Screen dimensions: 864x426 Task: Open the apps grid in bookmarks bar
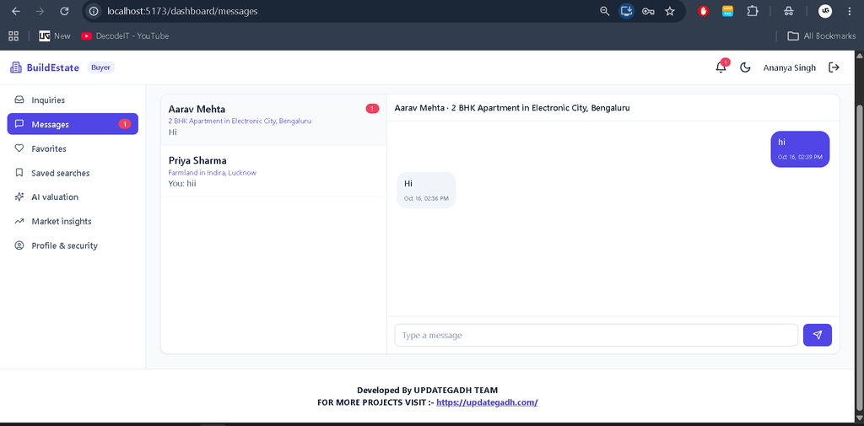coord(13,35)
